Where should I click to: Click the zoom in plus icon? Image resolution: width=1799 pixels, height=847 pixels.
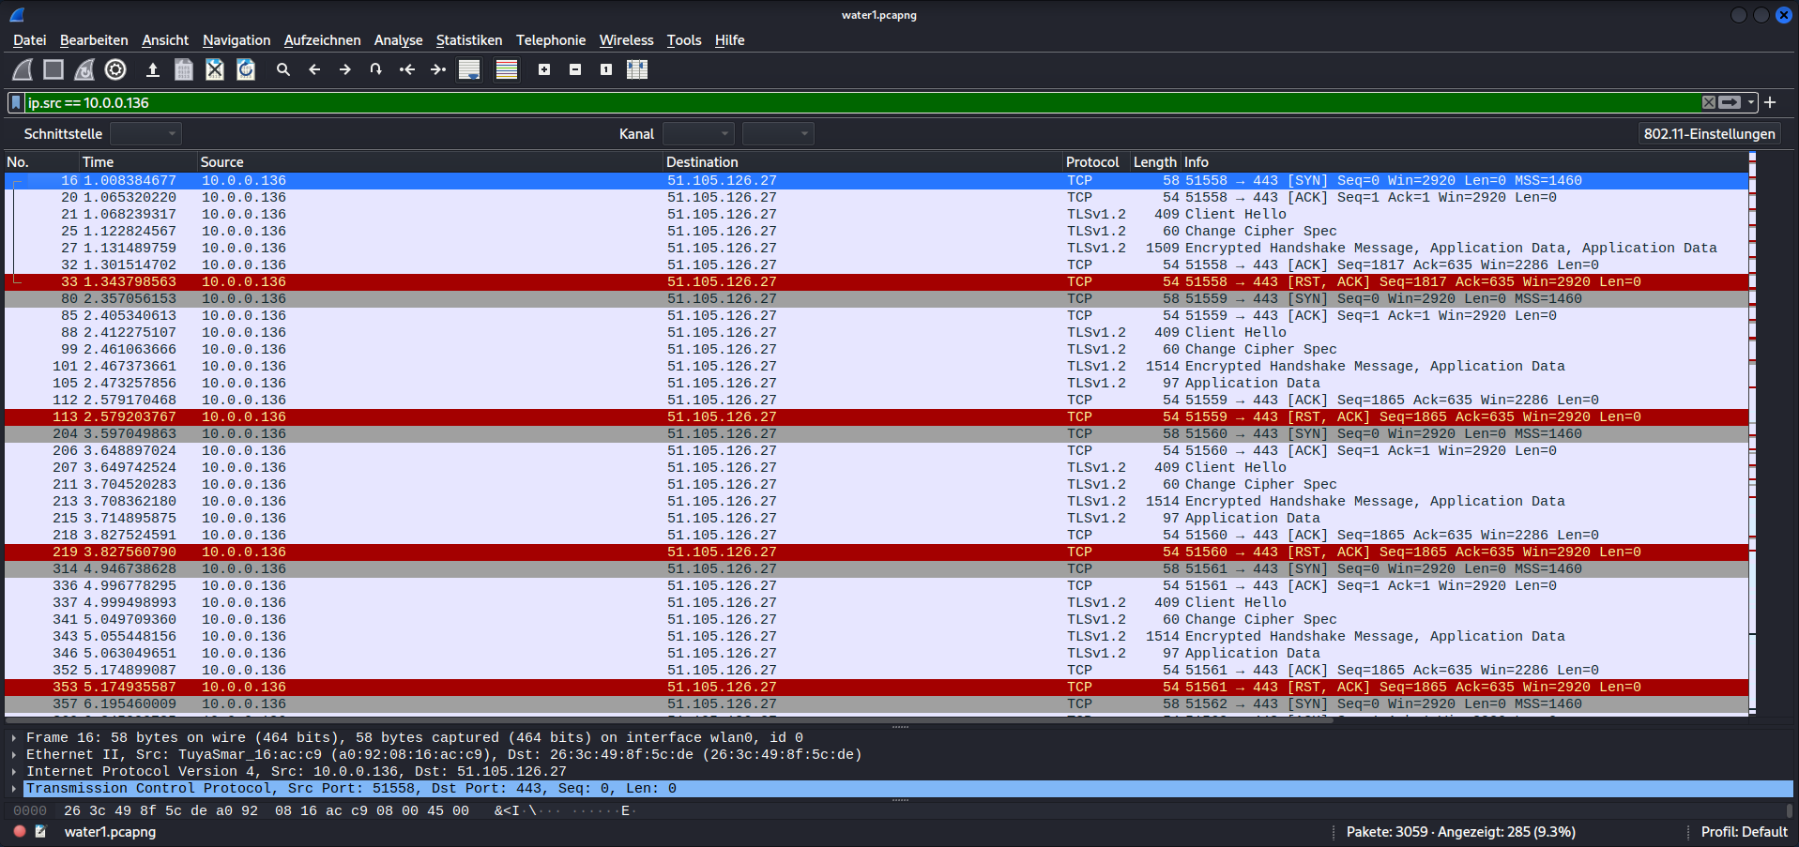(544, 69)
